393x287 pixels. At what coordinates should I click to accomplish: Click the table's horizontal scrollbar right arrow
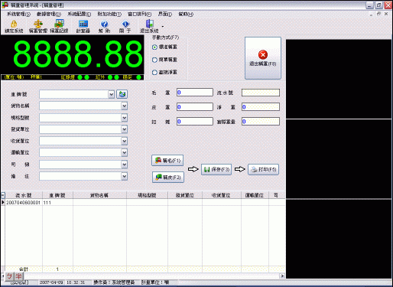[282, 276]
